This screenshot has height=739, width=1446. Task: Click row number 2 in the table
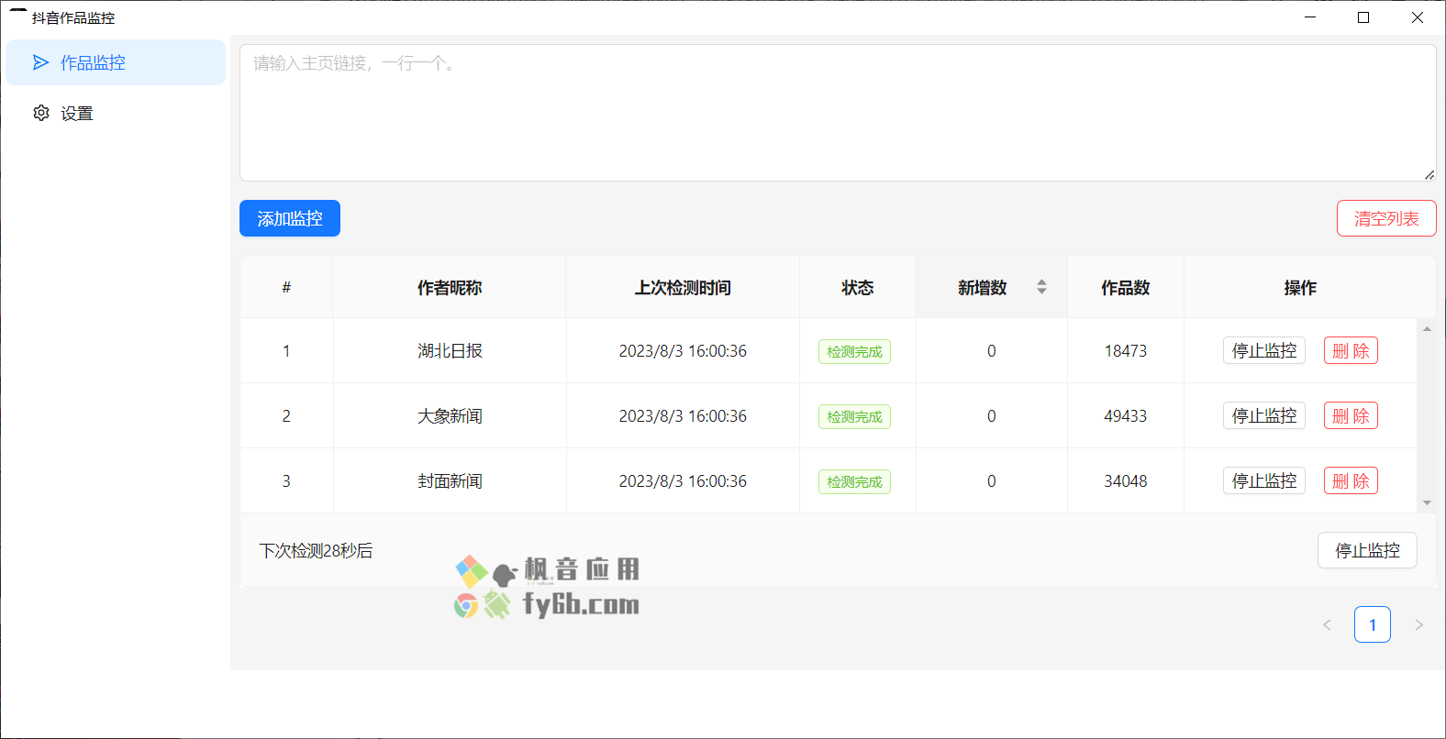pos(286,416)
